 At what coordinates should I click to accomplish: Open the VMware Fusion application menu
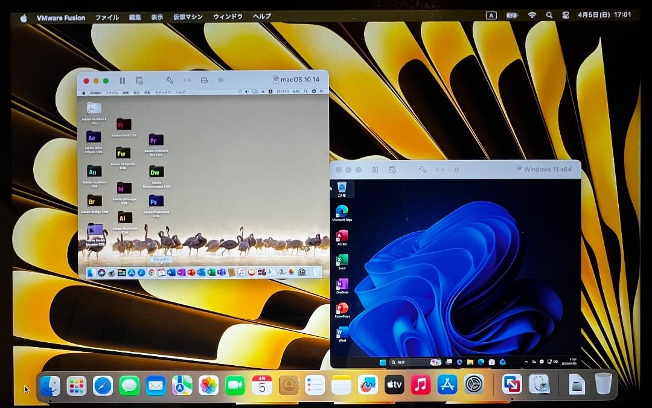click(x=61, y=18)
